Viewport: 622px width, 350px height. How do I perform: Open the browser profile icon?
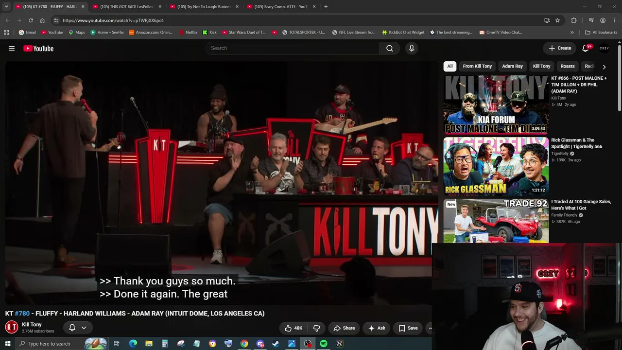pos(603,20)
